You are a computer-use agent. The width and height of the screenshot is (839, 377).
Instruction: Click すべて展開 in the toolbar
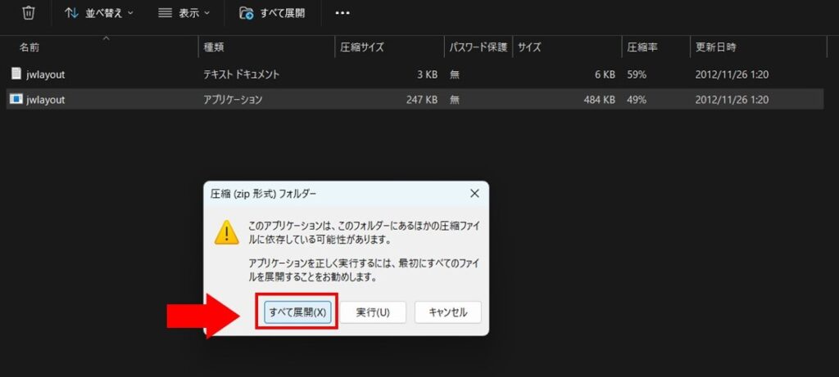[272, 13]
